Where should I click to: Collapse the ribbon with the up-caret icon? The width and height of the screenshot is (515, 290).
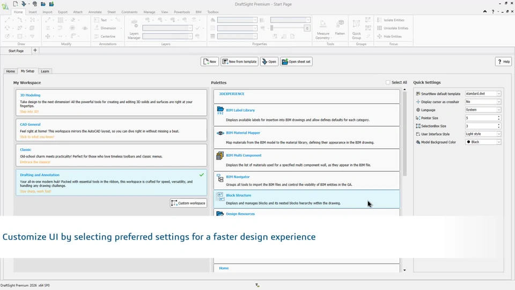pos(485,11)
